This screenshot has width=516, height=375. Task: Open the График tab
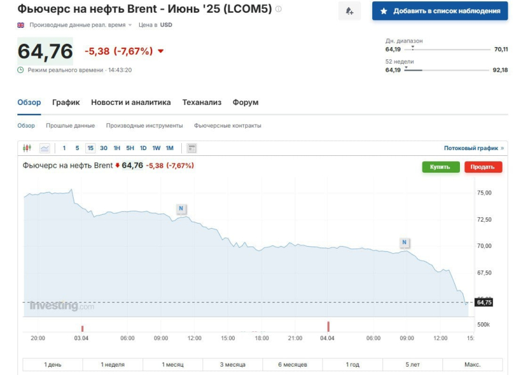(x=66, y=102)
